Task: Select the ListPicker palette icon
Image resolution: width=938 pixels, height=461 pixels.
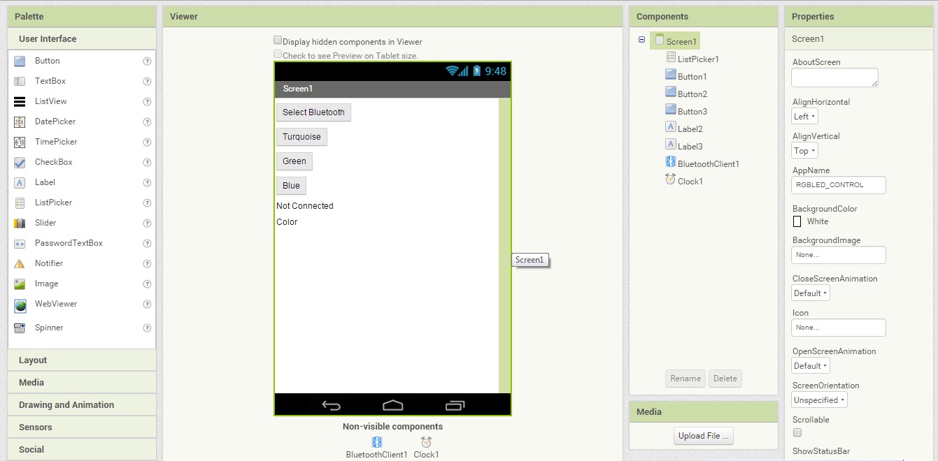Action: pyautogui.click(x=20, y=203)
